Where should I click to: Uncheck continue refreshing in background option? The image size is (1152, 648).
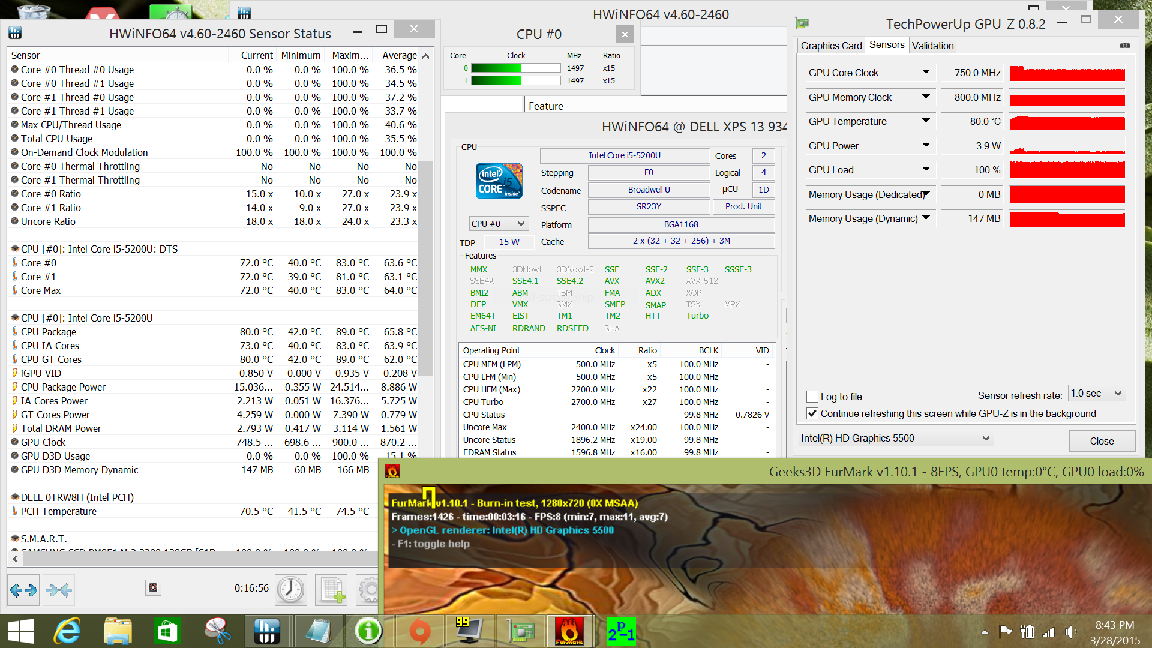tap(812, 413)
